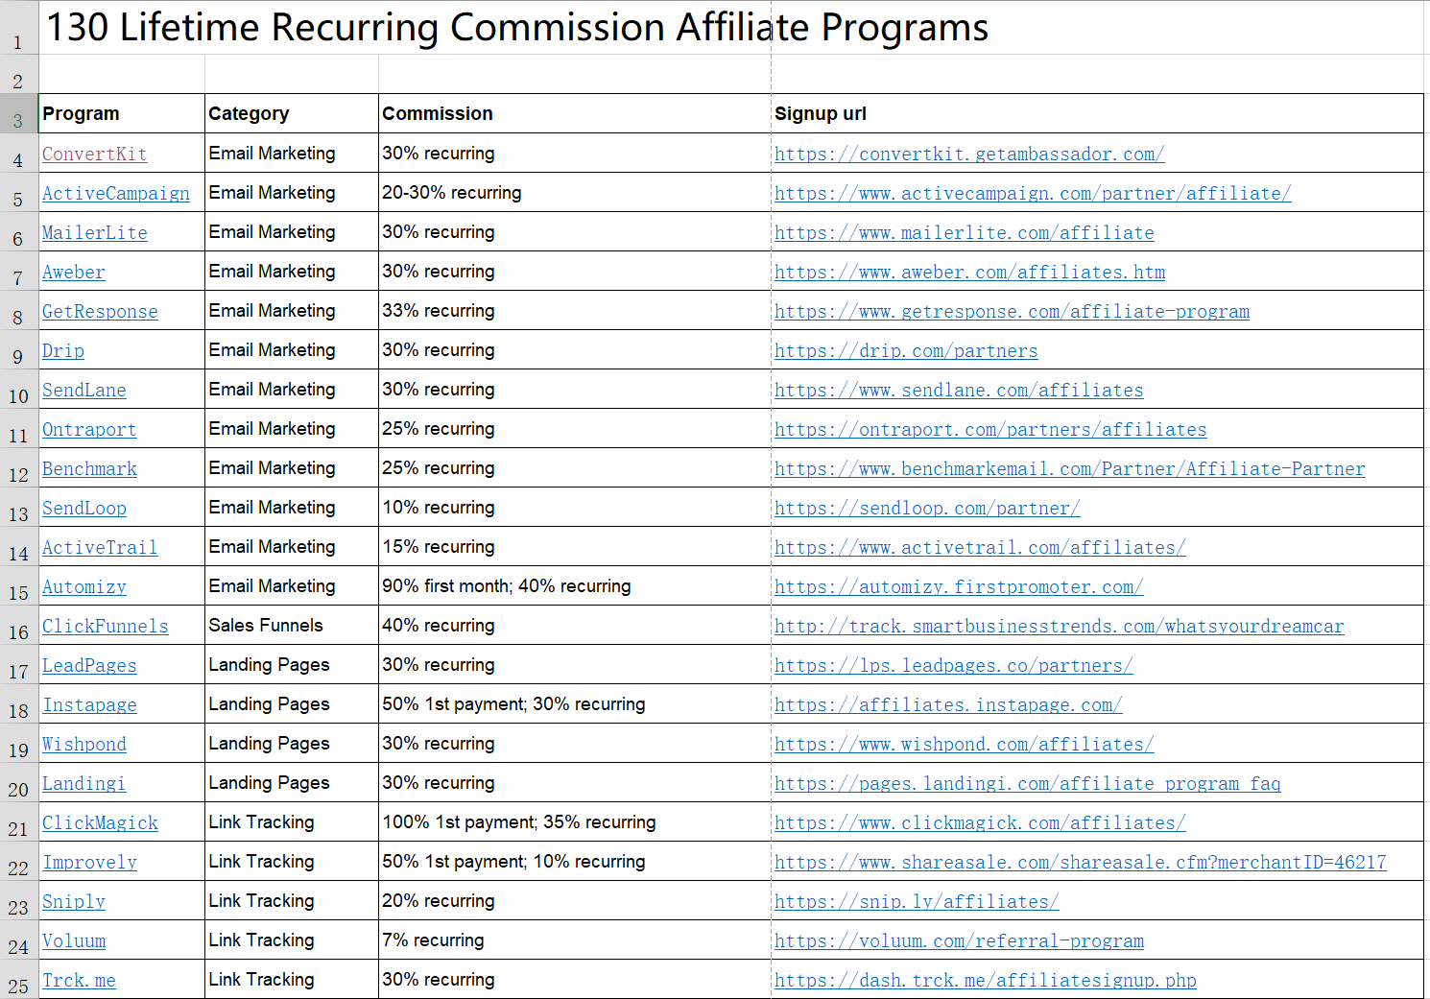
Task: Select the Commission column header cell
Action: [575, 113]
